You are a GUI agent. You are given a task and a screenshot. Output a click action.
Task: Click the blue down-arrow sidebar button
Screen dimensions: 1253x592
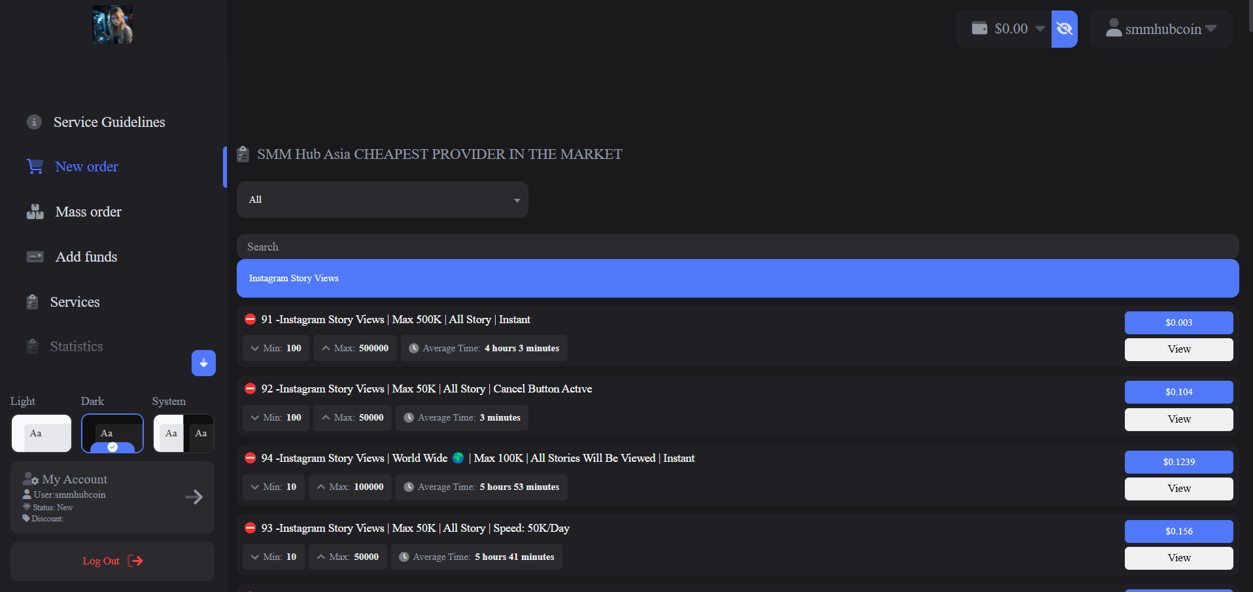[203, 363]
